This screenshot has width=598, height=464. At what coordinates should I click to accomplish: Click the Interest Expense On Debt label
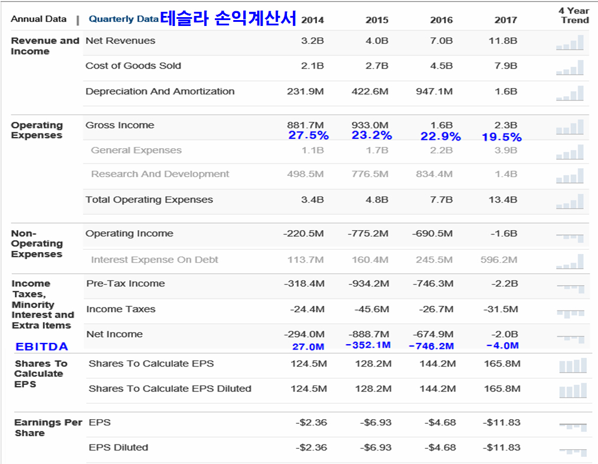click(155, 260)
